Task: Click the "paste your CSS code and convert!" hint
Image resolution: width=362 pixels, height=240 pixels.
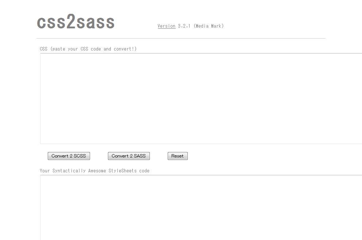Action: (x=93, y=49)
